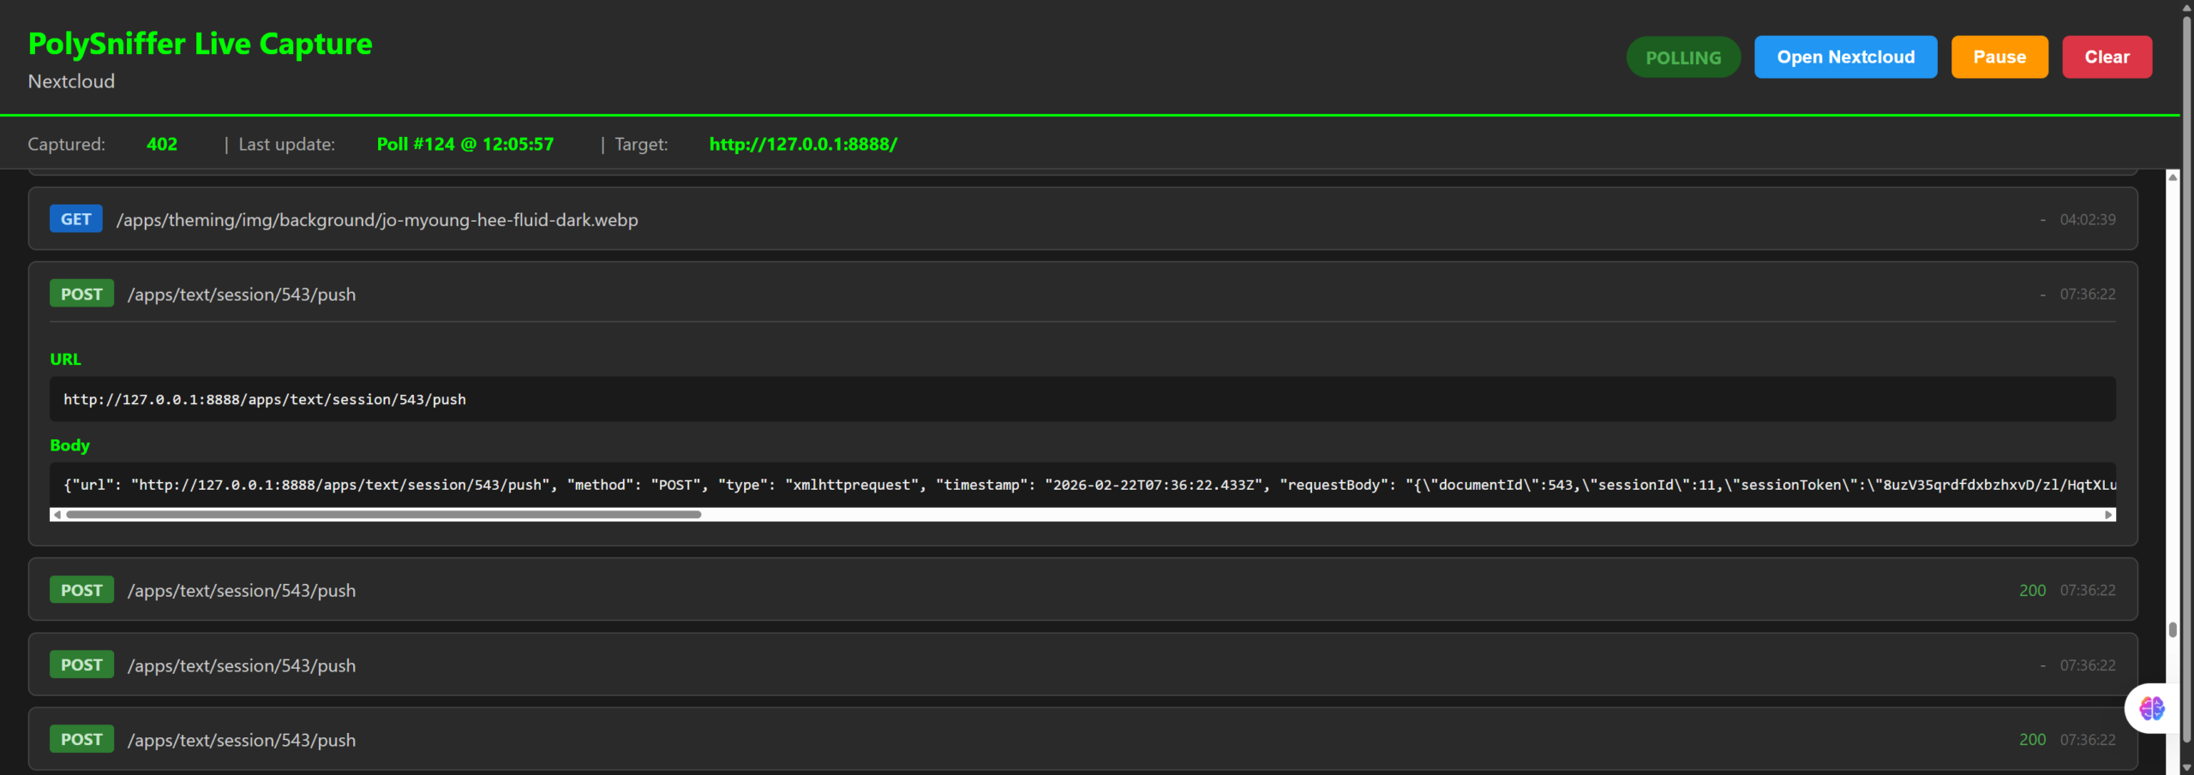The width and height of the screenshot is (2194, 775).
Task: Click the horizontal scrollbar under the Body
Action: (x=377, y=515)
